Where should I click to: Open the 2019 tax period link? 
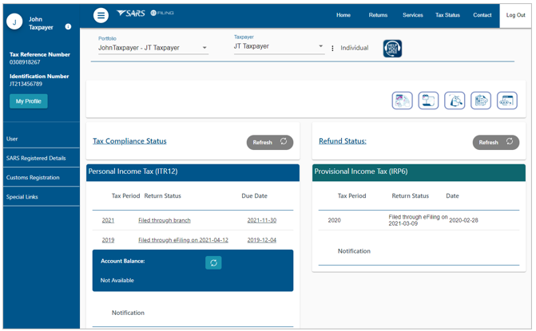pyautogui.click(x=108, y=240)
